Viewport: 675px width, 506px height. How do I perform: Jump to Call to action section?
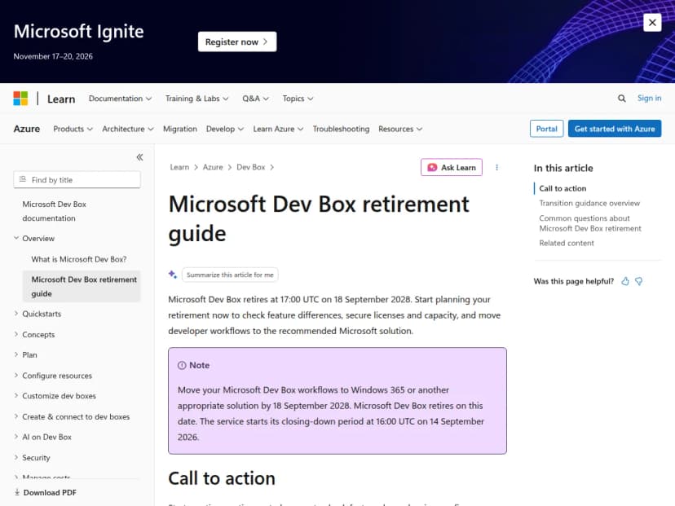click(x=562, y=188)
